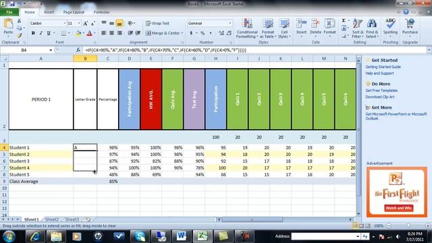Screen dimensions: 432x243
Task: Decrease font size with Shrink Font
Action: pyautogui.click(x=93, y=24)
